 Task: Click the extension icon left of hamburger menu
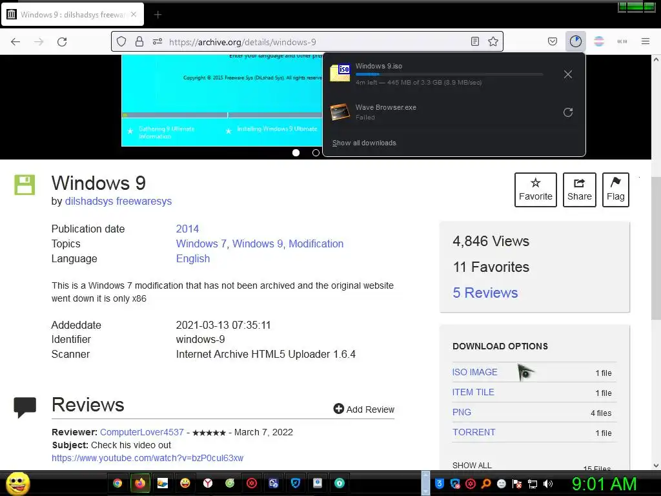click(622, 41)
